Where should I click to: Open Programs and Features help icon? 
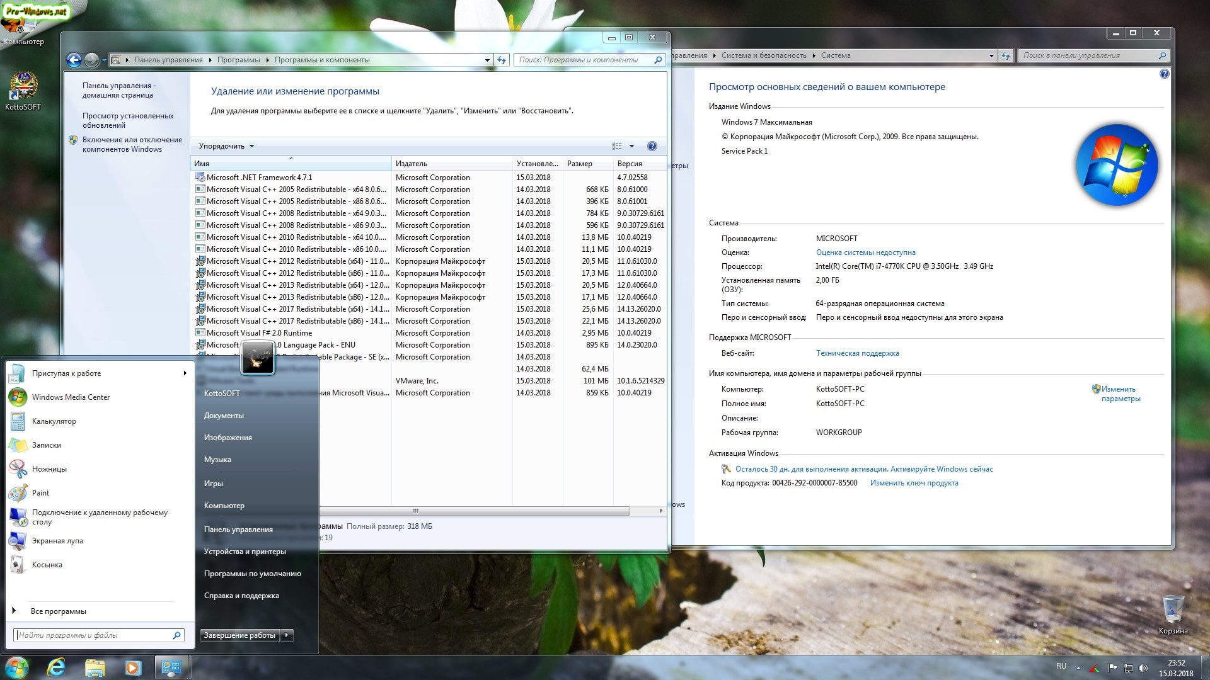(x=652, y=146)
